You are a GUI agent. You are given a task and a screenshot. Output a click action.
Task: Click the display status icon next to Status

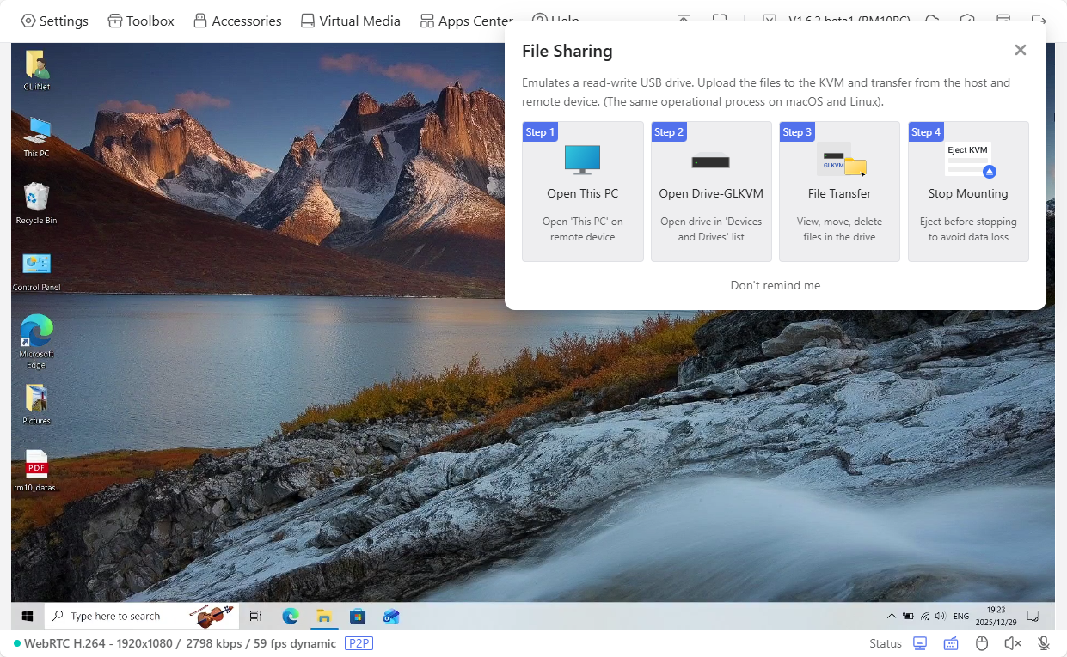click(x=919, y=642)
